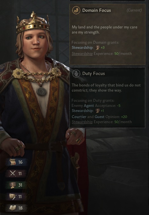
Task: Click the stewardship icon beside +3
Action: [x=98, y=48]
